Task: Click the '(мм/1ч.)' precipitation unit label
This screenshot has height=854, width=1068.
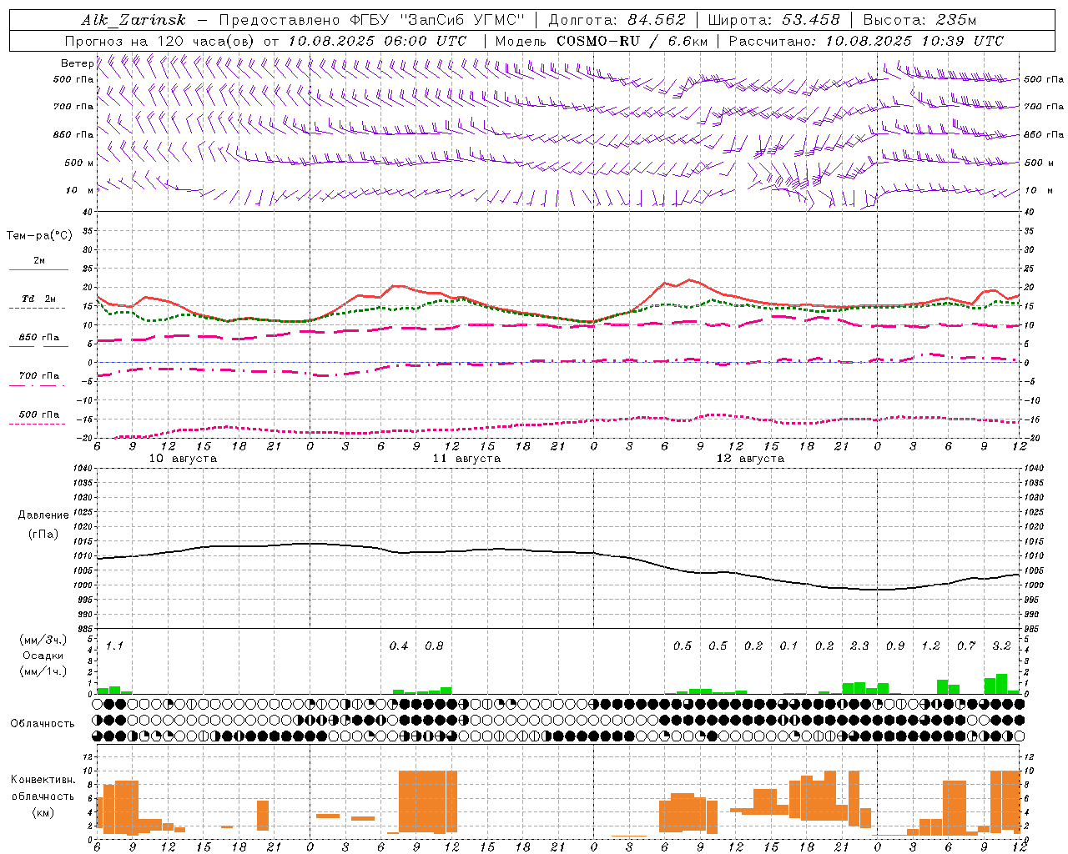Action: pyautogui.click(x=43, y=671)
